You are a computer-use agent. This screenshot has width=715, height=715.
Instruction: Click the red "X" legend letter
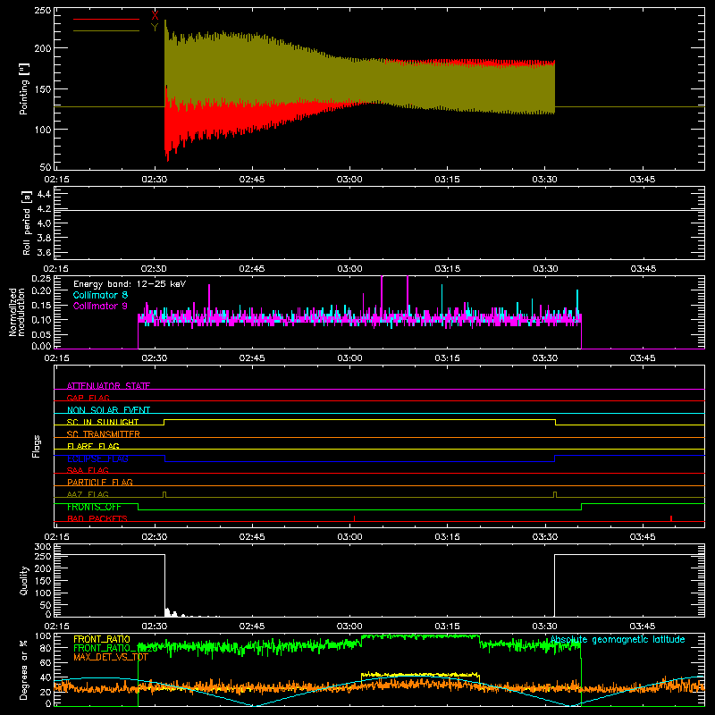[x=155, y=15]
